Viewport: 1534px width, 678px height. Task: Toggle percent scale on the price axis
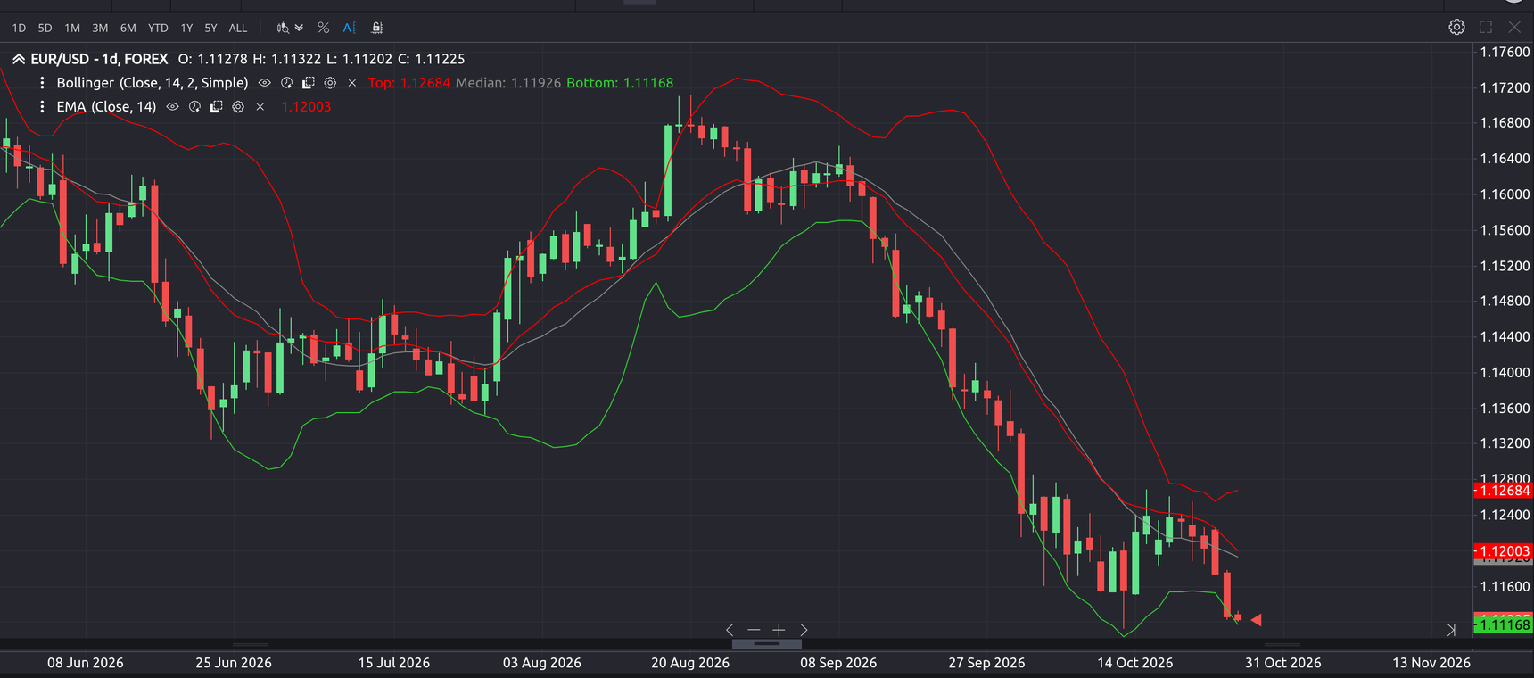[x=324, y=28]
